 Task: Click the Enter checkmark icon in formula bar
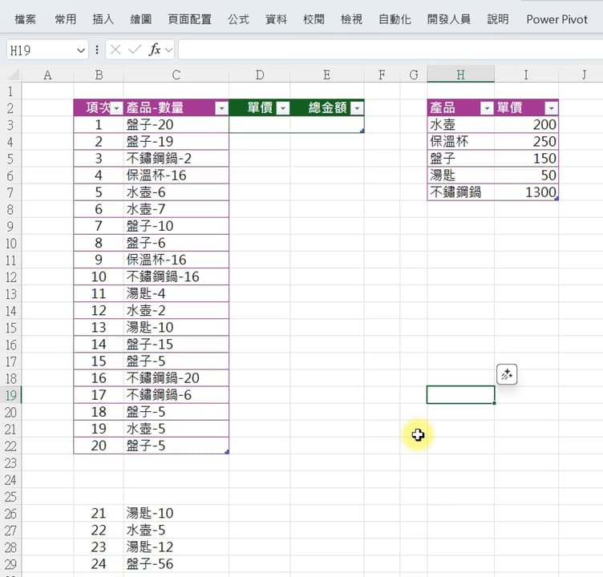(x=135, y=50)
